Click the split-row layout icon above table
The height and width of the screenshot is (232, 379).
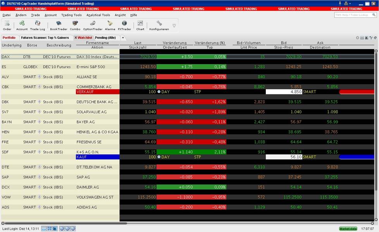[x=362, y=38]
